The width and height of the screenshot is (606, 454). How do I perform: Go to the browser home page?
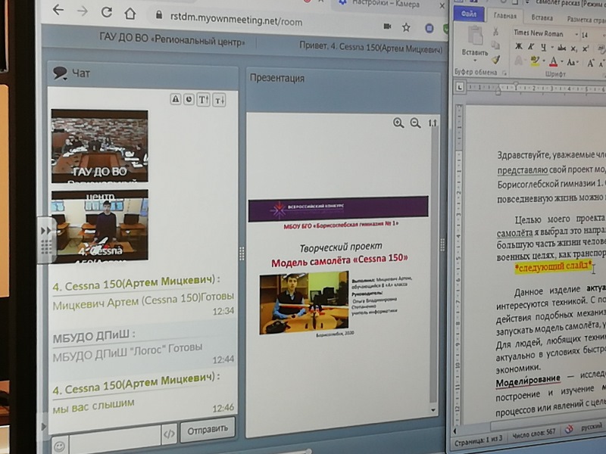[x=130, y=13]
